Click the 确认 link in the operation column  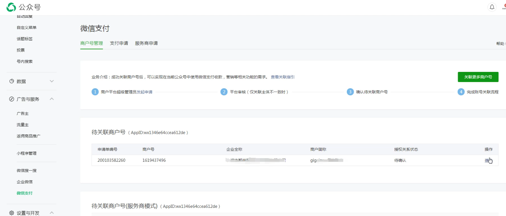tap(487, 160)
